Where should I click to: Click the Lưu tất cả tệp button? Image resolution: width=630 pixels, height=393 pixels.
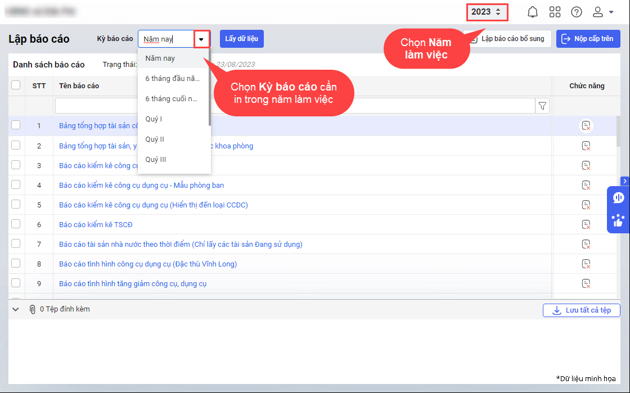[581, 310]
